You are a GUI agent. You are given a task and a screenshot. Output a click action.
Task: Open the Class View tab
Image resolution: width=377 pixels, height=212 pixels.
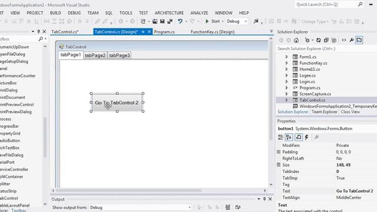click(x=350, y=112)
